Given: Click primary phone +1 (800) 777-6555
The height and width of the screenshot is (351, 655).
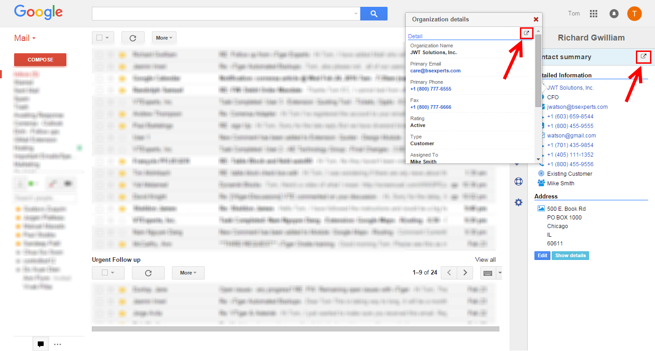Looking at the screenshot, I should coord(431,89).
